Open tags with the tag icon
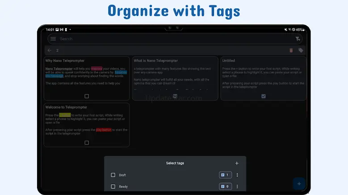The height and width of the screenshot is (195, 348). [301, 50]
